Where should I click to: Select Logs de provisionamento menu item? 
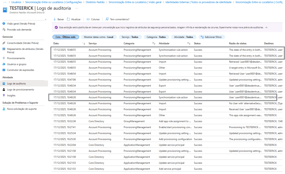coord(20,89)
